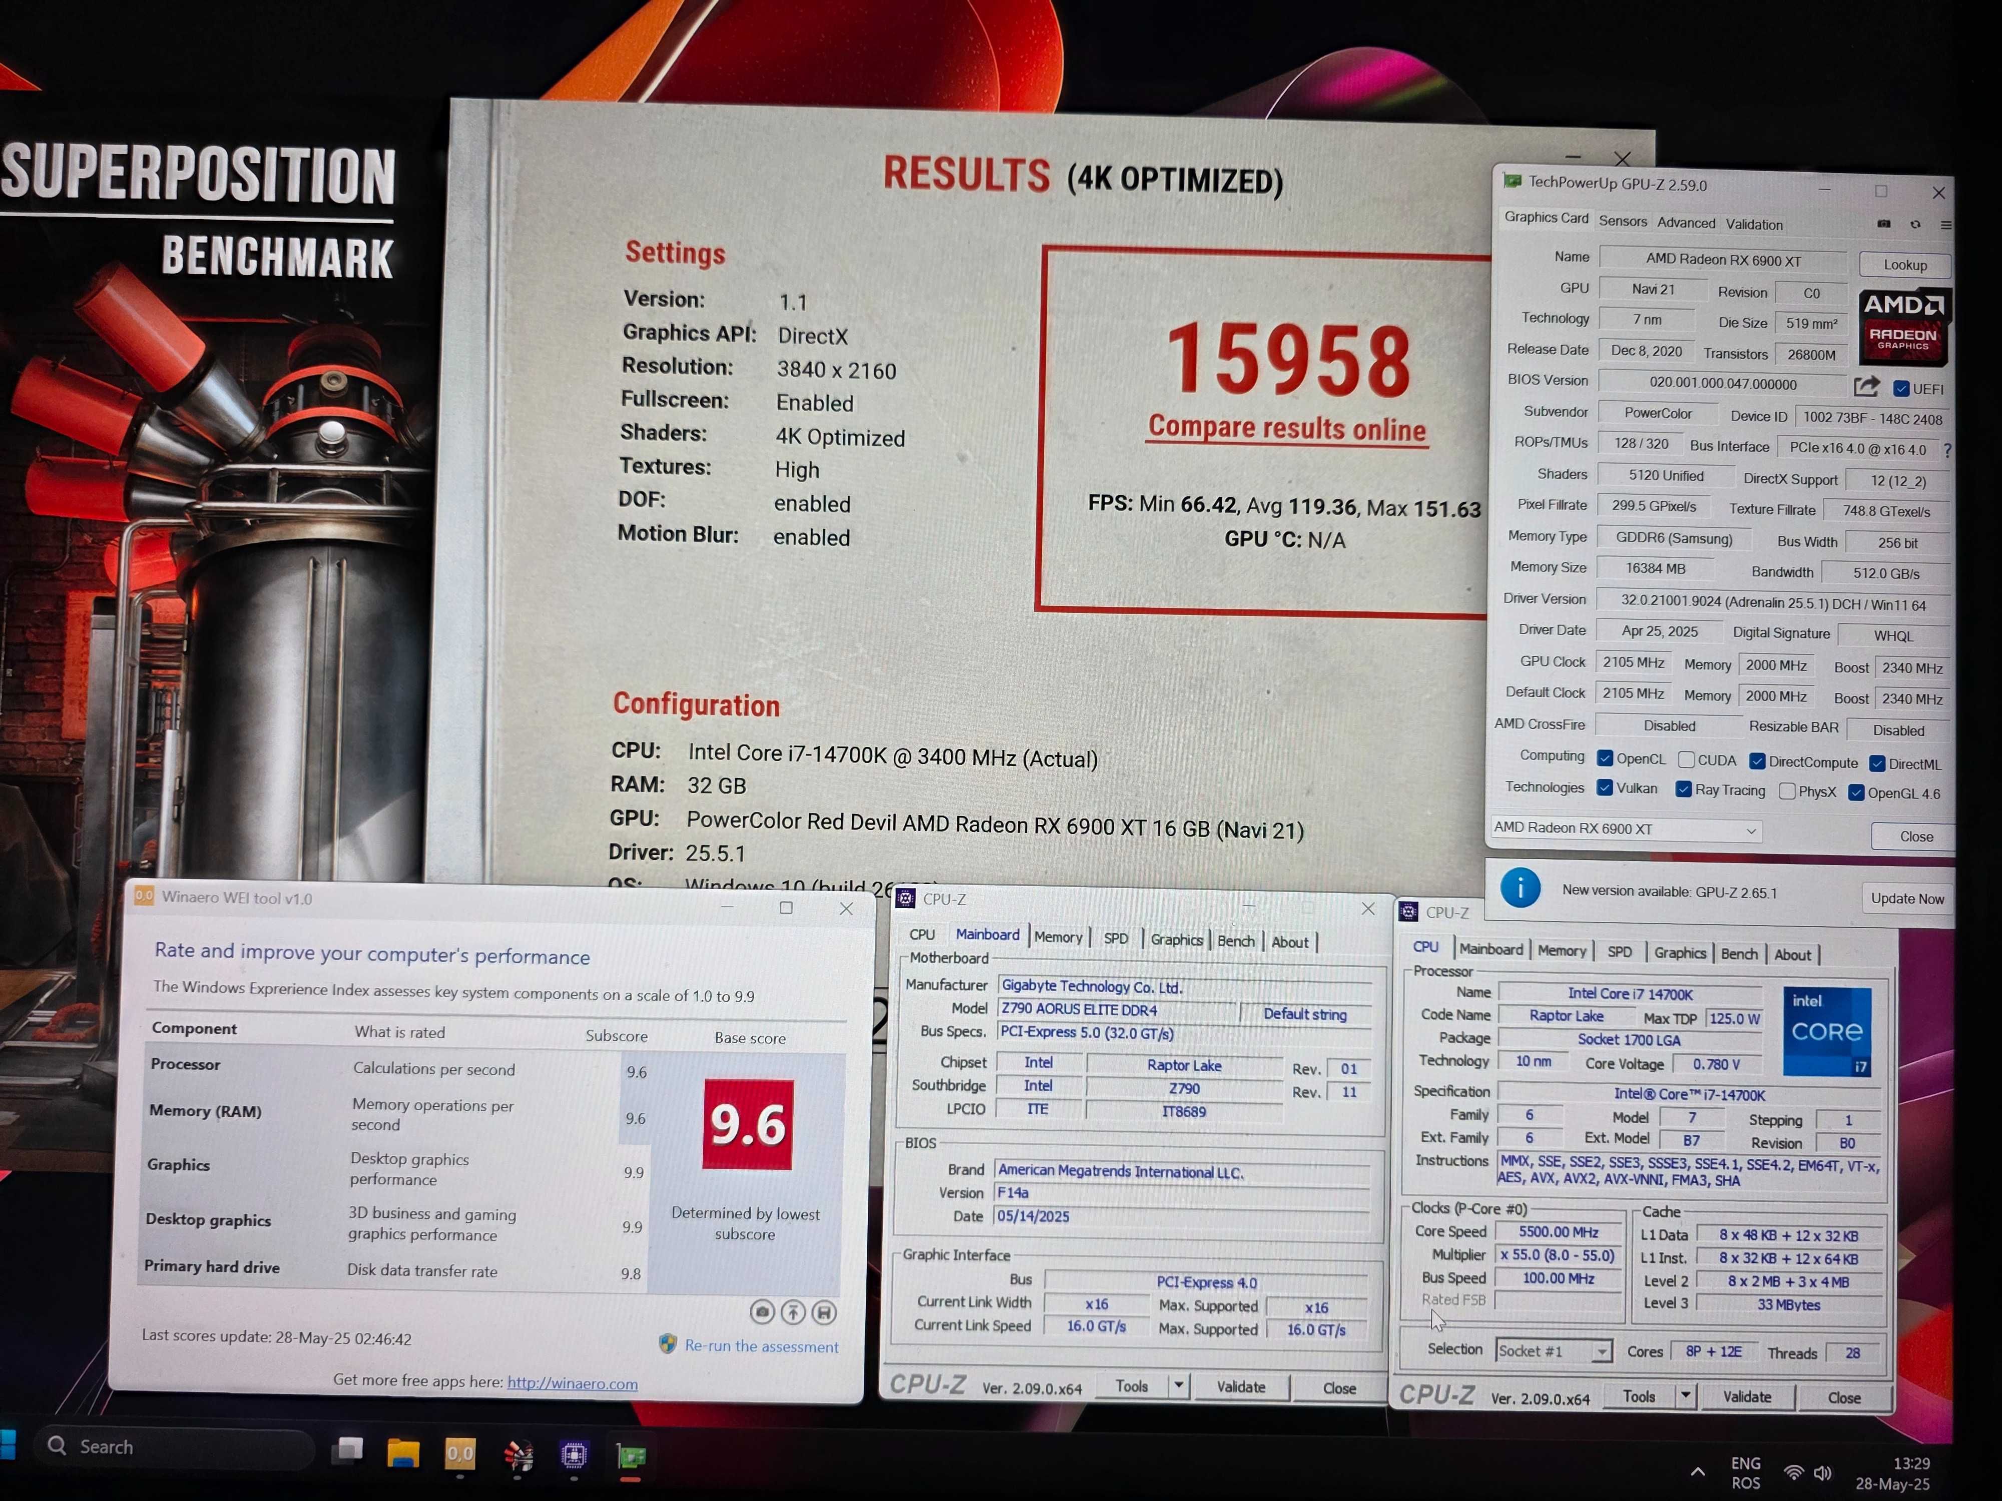2002x1501 pixels.
Task: Click the Mainboard CPU-Z window title icon
Action: (905, 898)
